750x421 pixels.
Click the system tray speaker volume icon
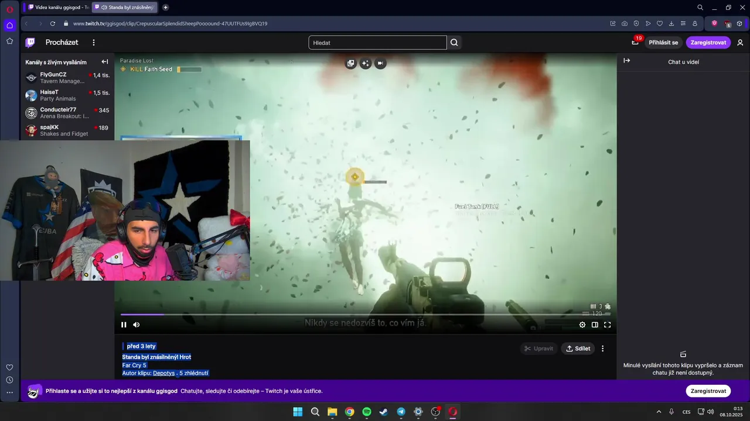tap(710, 412)
